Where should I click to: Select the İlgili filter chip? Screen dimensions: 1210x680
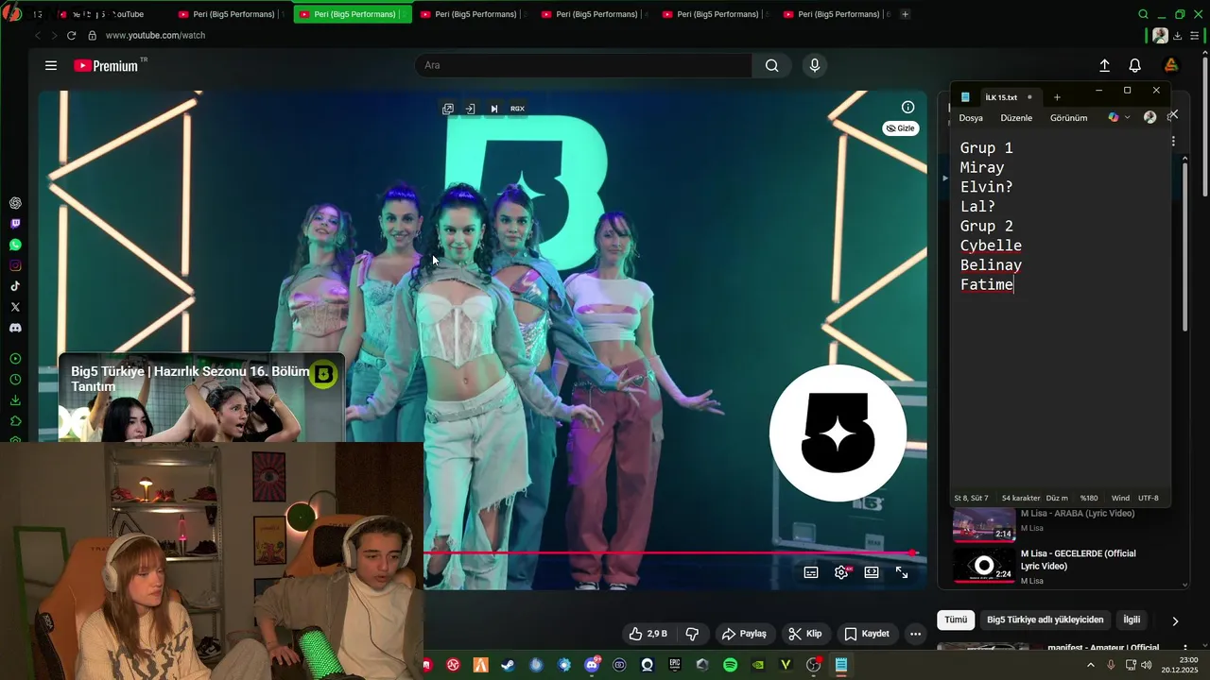tap(1132, 620)
